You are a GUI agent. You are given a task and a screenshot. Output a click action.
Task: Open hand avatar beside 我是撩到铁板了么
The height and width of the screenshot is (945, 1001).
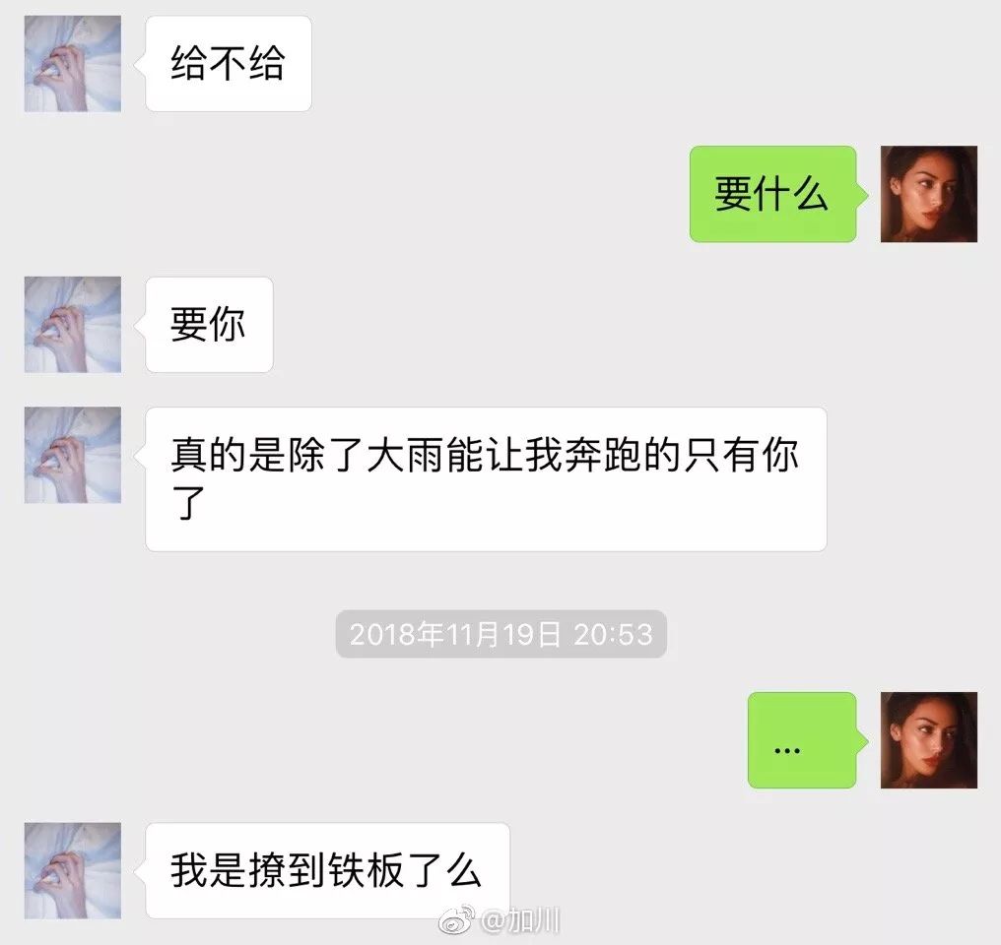pyautogui.click(x=73, y=870)
